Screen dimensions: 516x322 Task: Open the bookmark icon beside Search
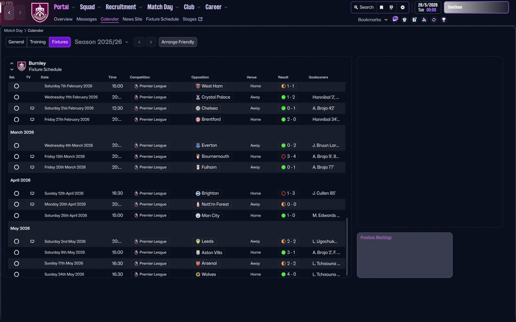[x=381, y=7]
